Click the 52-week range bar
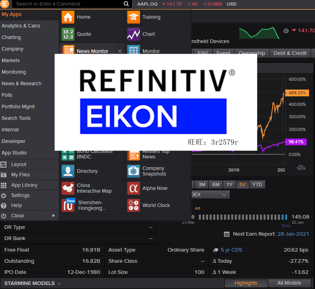The width and height of the screenshot is (315, 289). coord(243,217)
